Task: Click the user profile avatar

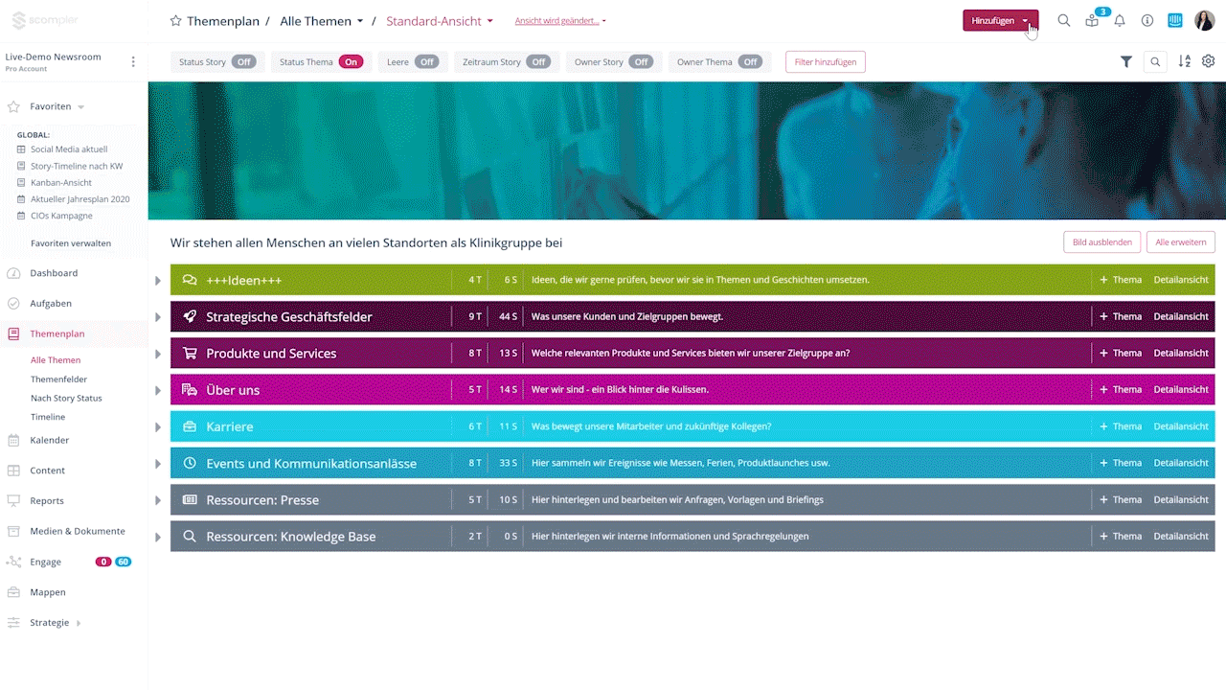Action: 1204,20
